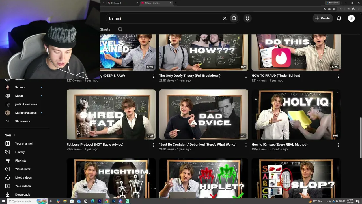Expand the You section chevron

point(14,135)
